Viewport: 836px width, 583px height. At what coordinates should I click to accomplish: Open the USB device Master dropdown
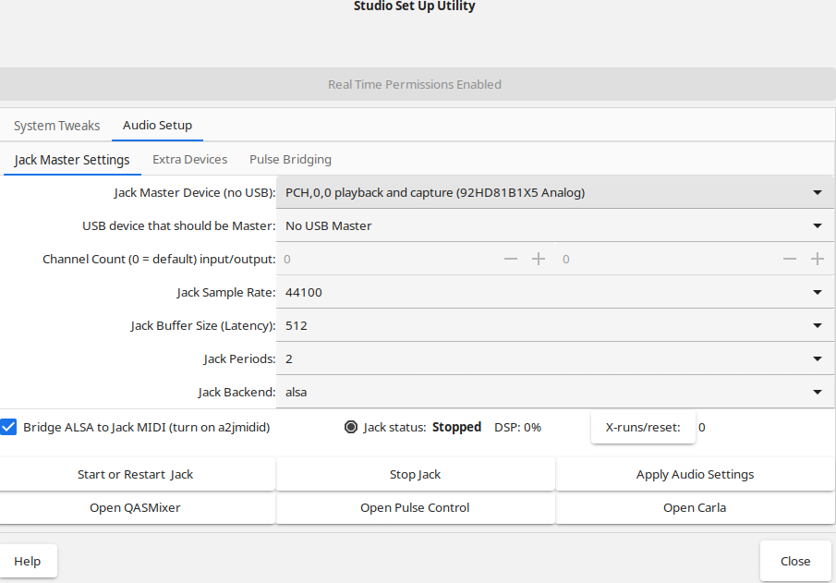[555, 226]
